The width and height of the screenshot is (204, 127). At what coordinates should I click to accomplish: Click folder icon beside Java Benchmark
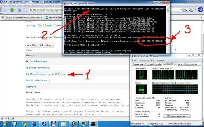[x=27, y=61]
